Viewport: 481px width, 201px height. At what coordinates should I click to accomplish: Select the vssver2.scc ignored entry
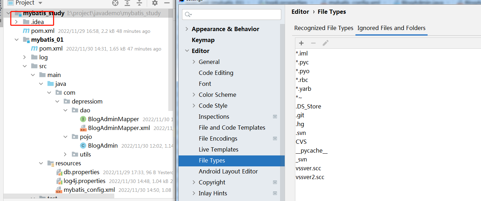310,177
